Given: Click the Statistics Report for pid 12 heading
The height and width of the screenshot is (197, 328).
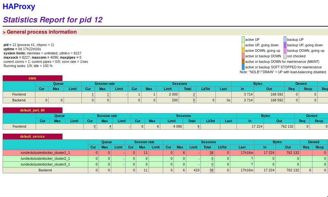Looking at the screenshot, I should [x=53, y=20].
